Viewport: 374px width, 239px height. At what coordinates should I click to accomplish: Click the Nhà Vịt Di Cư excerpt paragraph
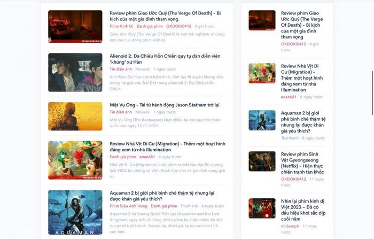(x=167, y=171)
